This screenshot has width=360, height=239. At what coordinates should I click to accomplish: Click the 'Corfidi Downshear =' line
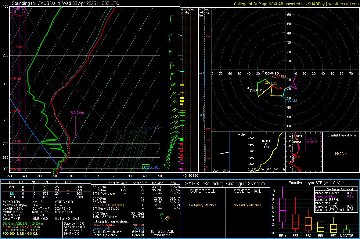[118, 232]
